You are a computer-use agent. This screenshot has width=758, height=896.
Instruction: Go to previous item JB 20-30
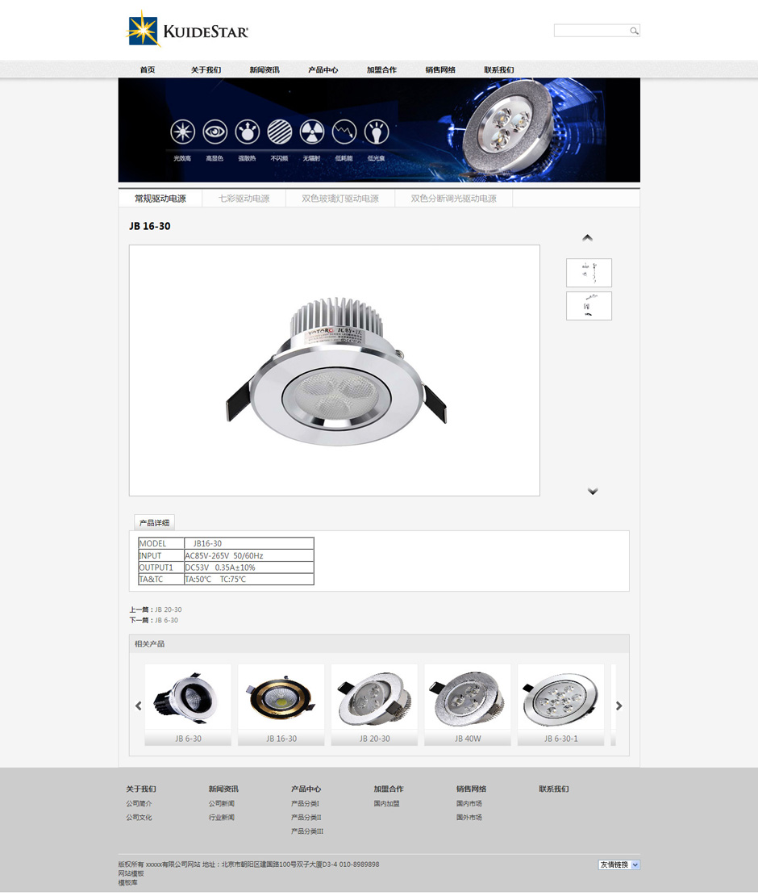point(169,609)
